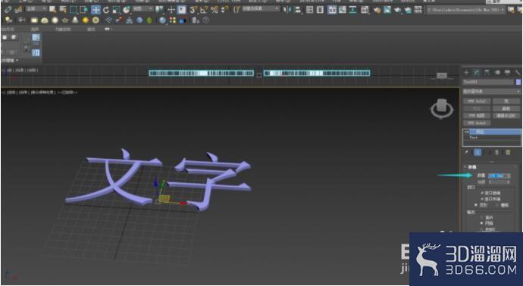Open the Create command panel tab
The height and width of the screenshot is (286, 523).
[467, 72]
